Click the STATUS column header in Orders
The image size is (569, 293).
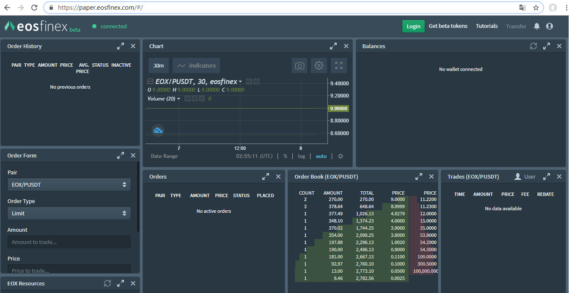pyautogui.click(x=241, y=195)
